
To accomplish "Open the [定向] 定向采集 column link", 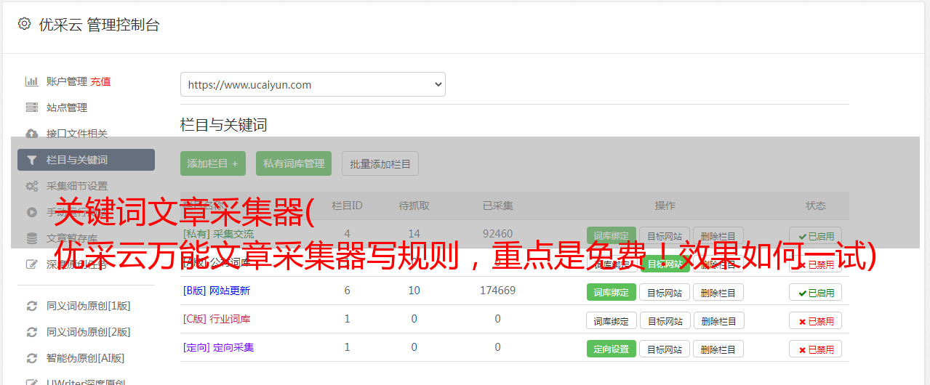I will click(219, 347).
